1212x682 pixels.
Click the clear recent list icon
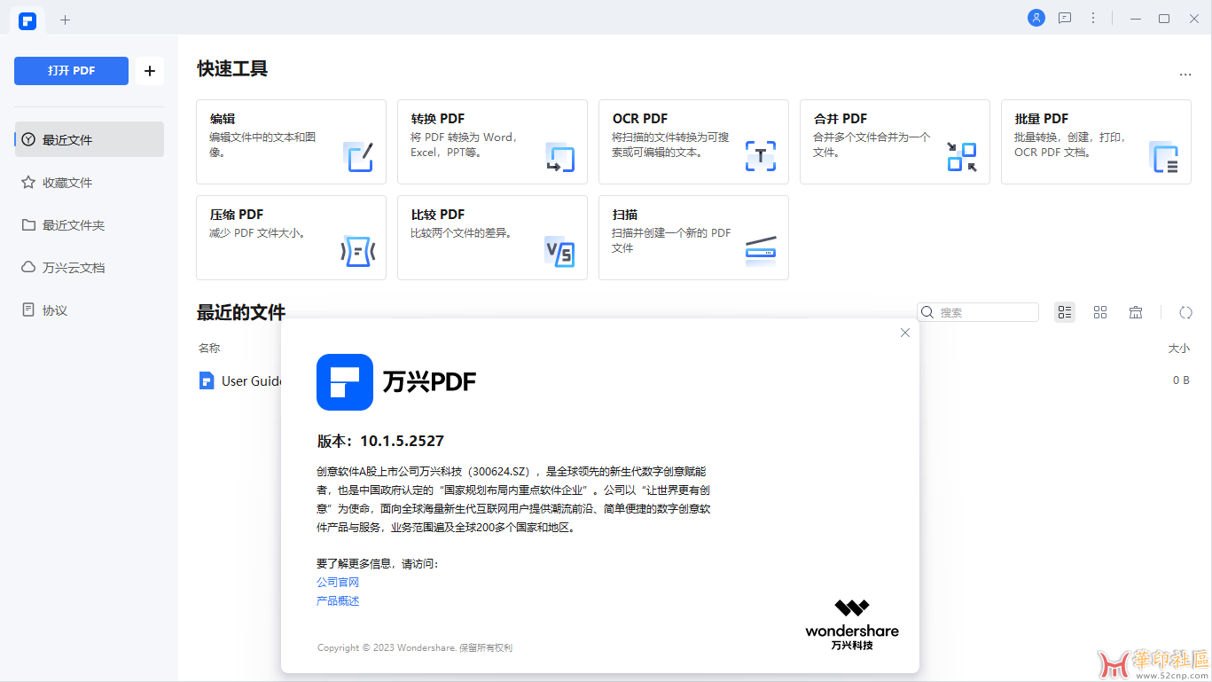point(1136,312)
